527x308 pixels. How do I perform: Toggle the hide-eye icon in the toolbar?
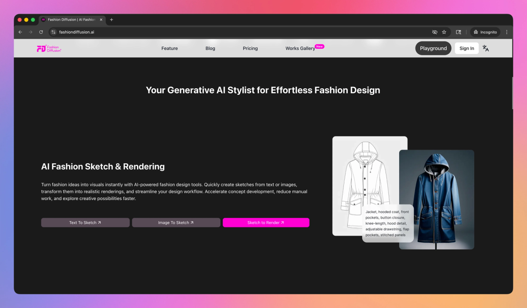click(x=434, y=32)
